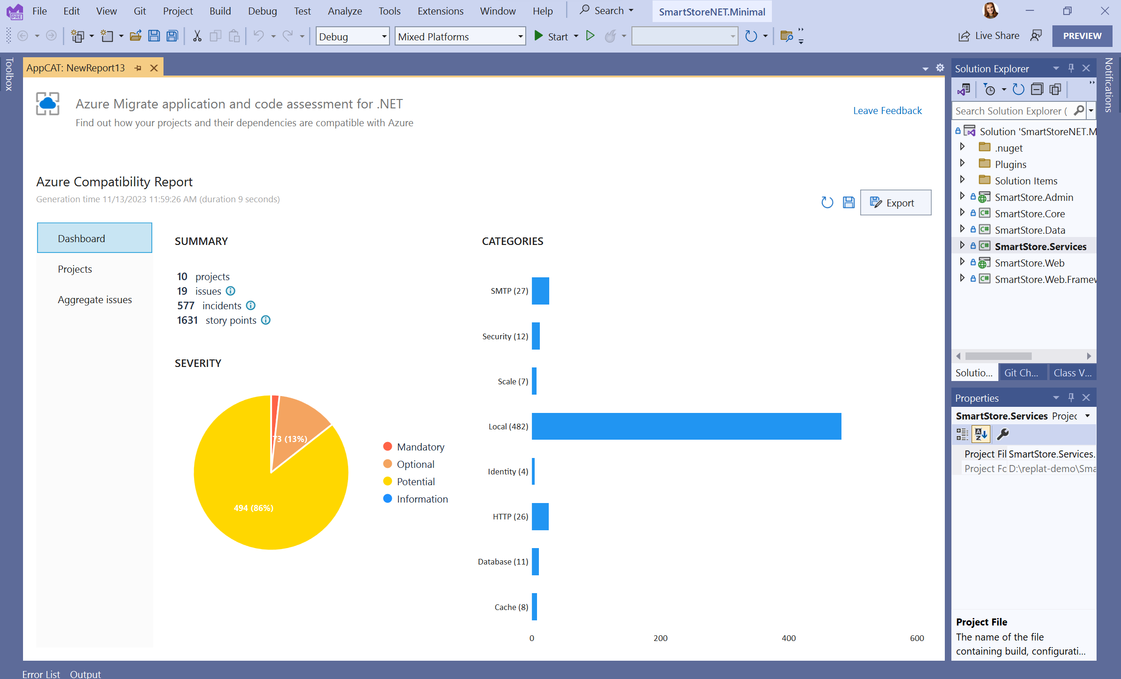Switch to Aggregate issues tab

tap(94, 299)
